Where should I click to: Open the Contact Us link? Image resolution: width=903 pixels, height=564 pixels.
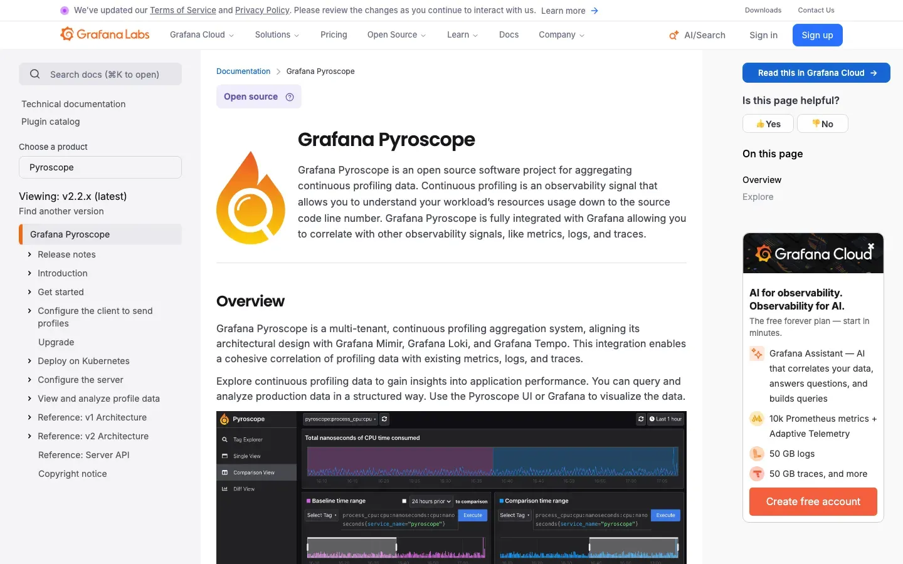[x=816, y=10]
